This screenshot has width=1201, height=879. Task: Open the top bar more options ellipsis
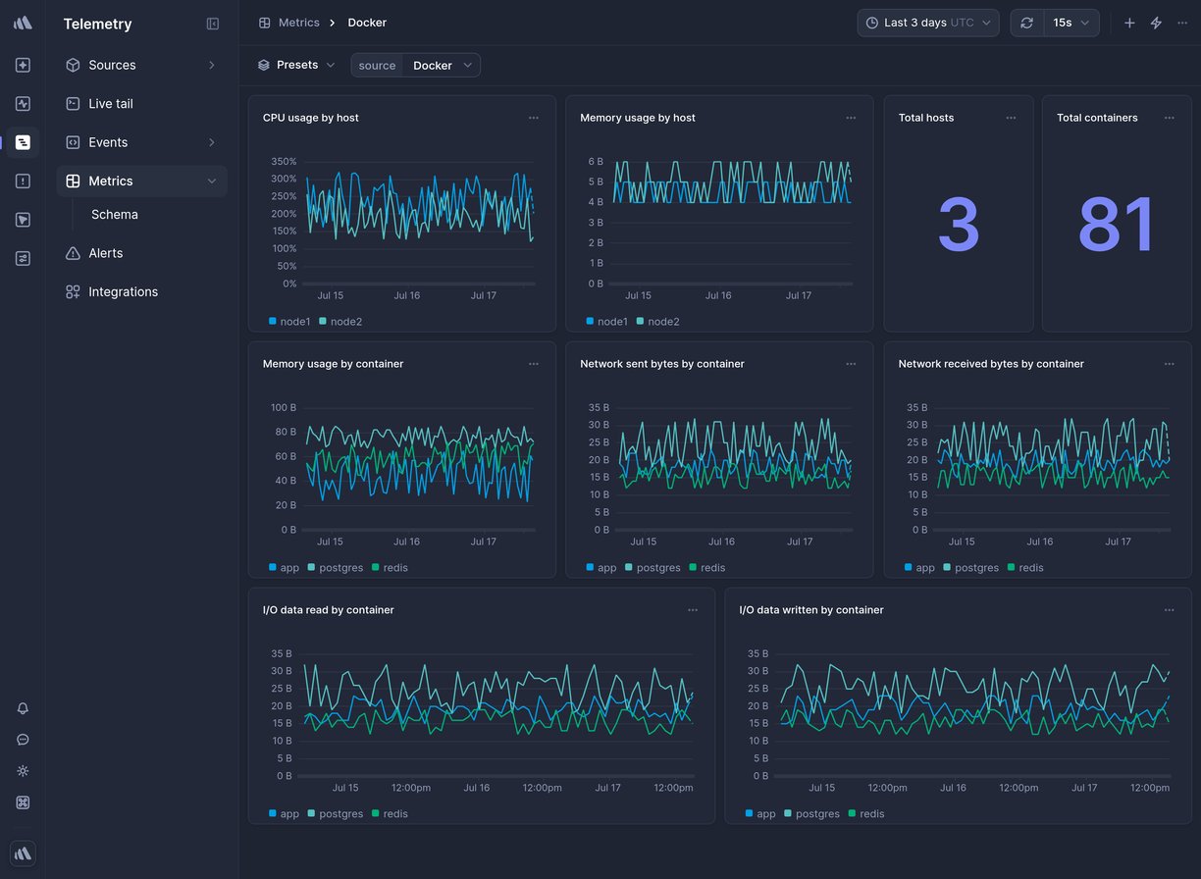[1182, 23]
